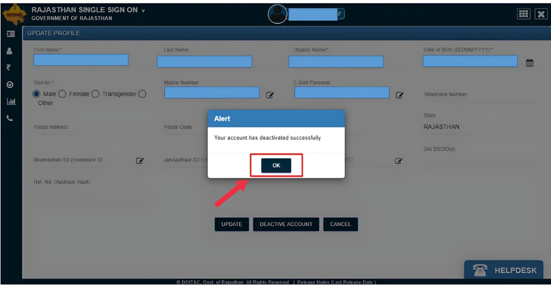Edit the Mobile Number via pencil icon

[x=270, y=95]
